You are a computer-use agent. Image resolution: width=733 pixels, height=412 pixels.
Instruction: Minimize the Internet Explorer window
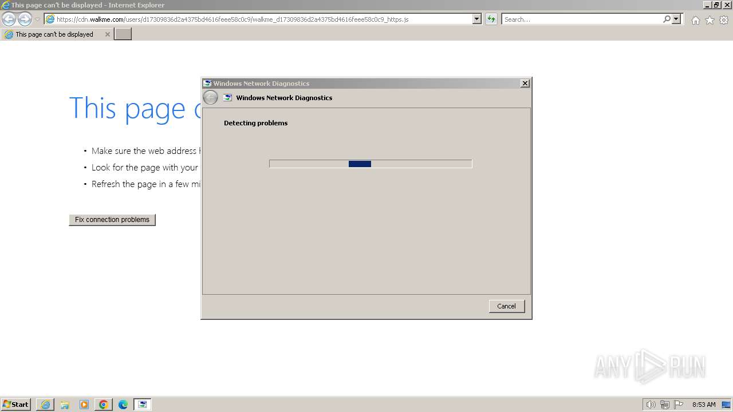click(x=708, y=5)
